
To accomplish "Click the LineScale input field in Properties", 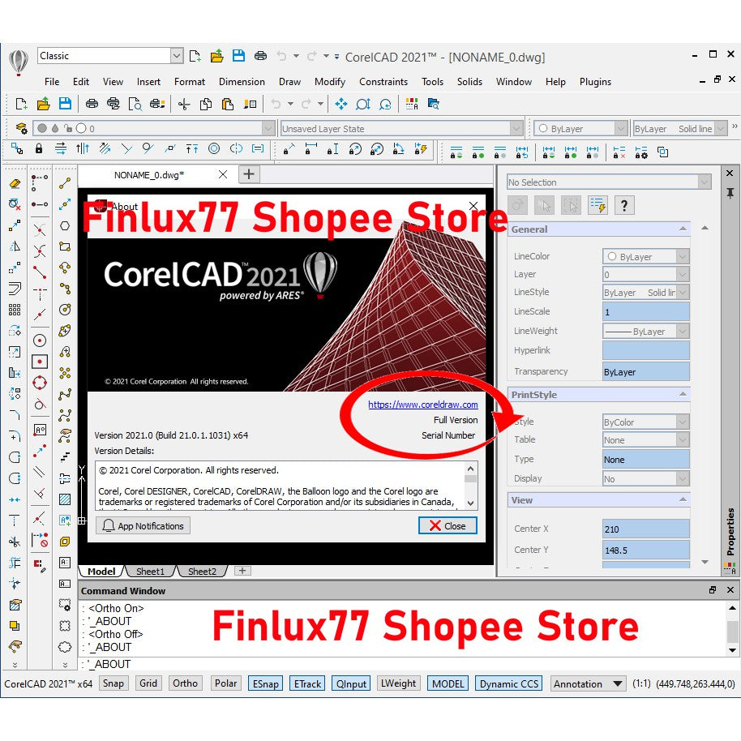I will [645, 311].
